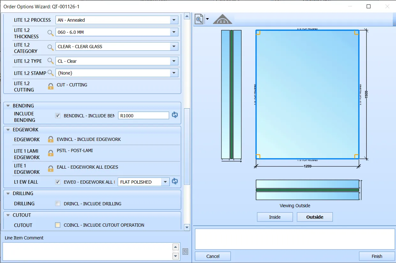Close the Order Options Wizard window
This screenshot has width=396, height=263.
tap(387, 6)
